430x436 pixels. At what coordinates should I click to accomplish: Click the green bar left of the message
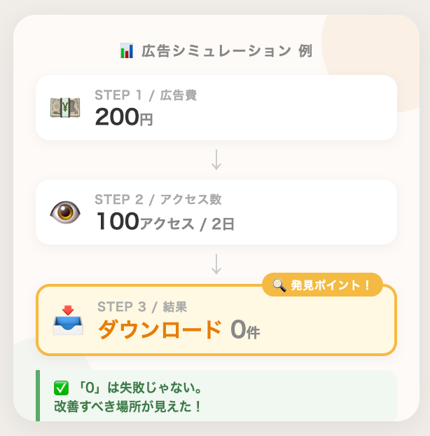click(38, 395)
